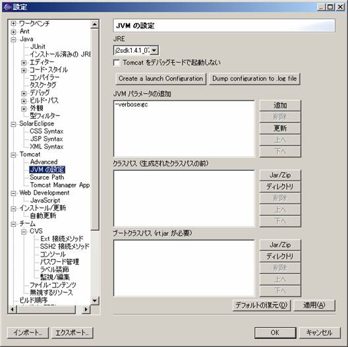Expand the ビルド・パス node
Screen dimensions: 348x347
(24, 101)
